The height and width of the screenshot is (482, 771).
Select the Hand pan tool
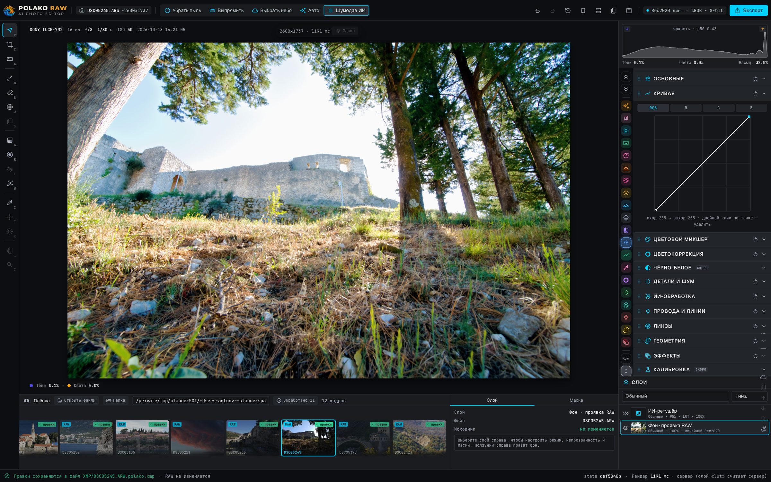(x=10, y=250)
